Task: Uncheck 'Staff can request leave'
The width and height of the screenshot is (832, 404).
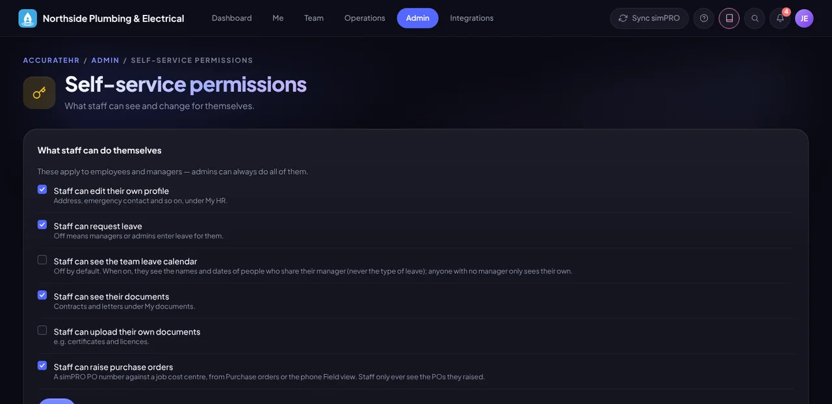Action: [x=42, y=225]
